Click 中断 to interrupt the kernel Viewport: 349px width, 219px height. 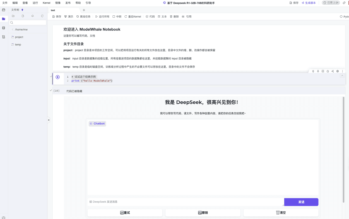(117, 16)
